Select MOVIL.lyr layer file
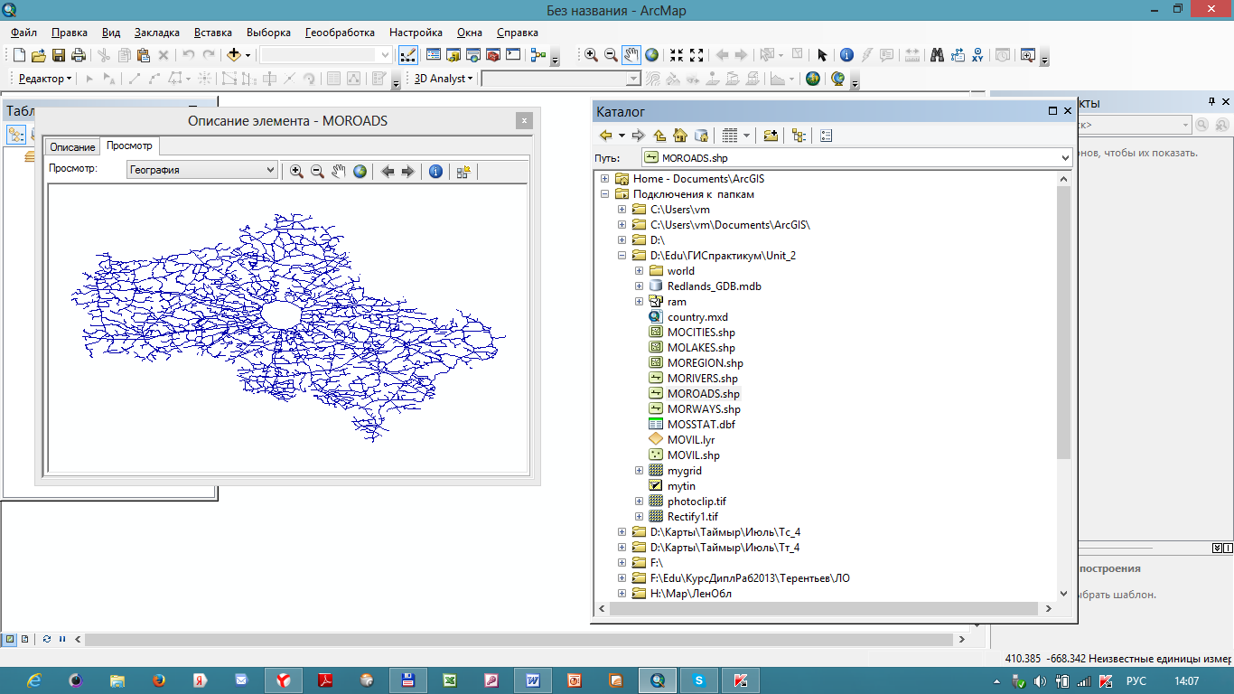1234x694 pixels. (x=691, y=440)
